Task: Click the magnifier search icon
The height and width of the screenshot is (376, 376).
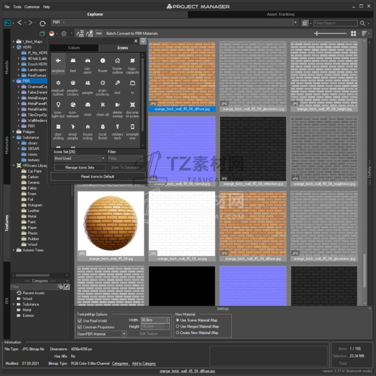Action: click(362, 23)
